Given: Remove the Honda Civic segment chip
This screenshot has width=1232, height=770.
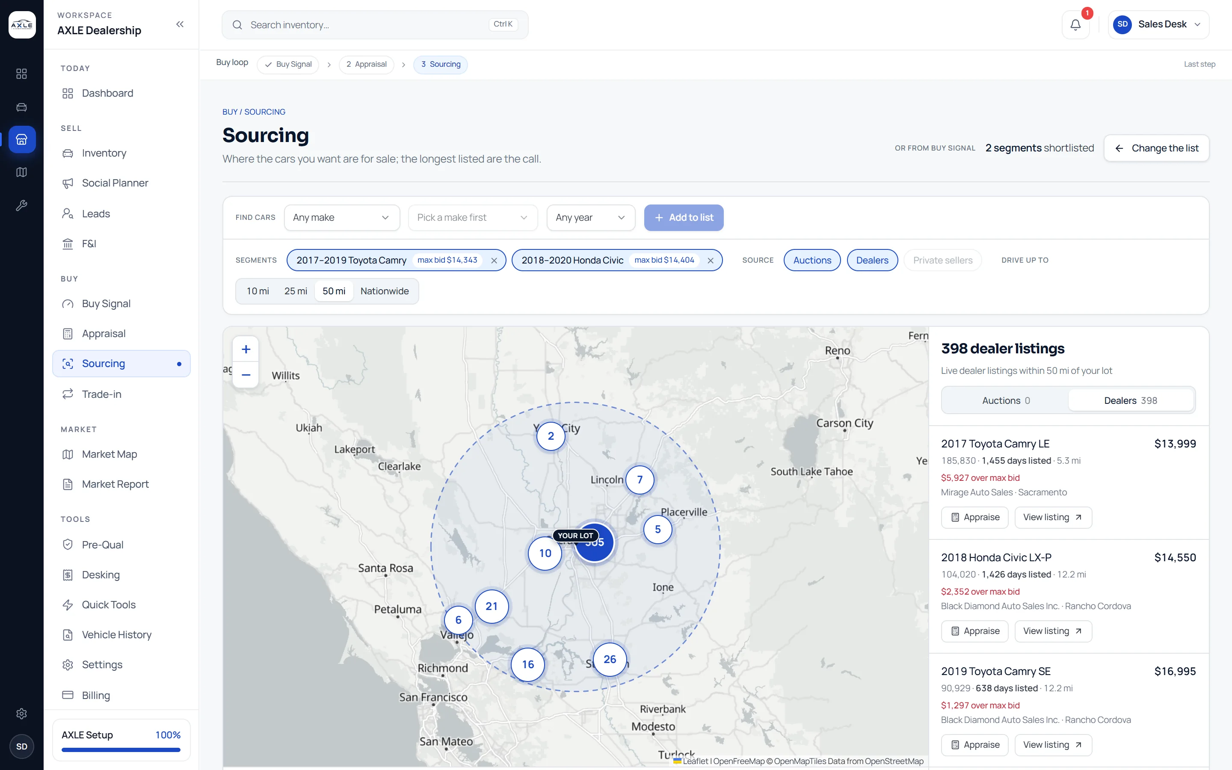Looking at the screenshot, I should (x=710, y=260).
